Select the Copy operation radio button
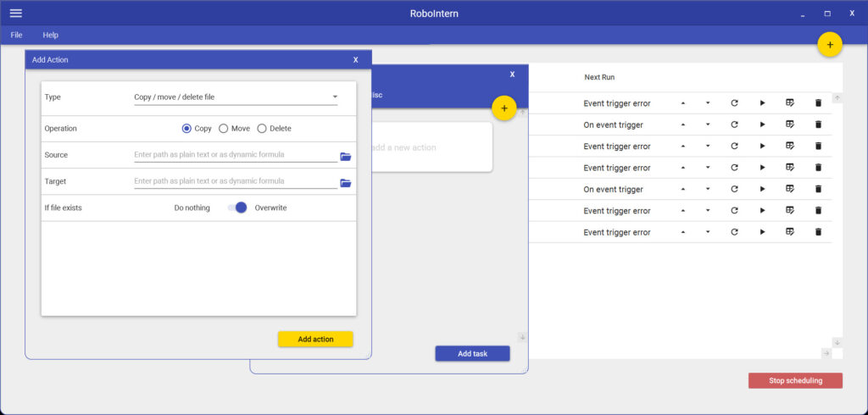Viewport: 868px width, 415px height. tap(186, 129)
